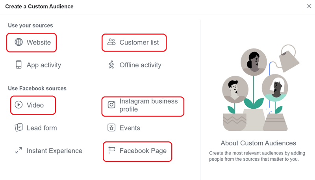Pick the Events source label
The image size is (315, 180).
[130, 128]
